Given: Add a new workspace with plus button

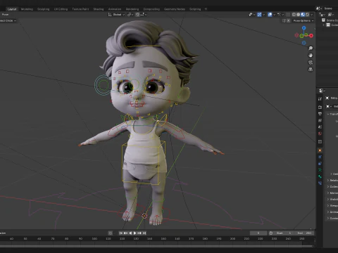Looking at the screenshot, I should tap(206, 9).
